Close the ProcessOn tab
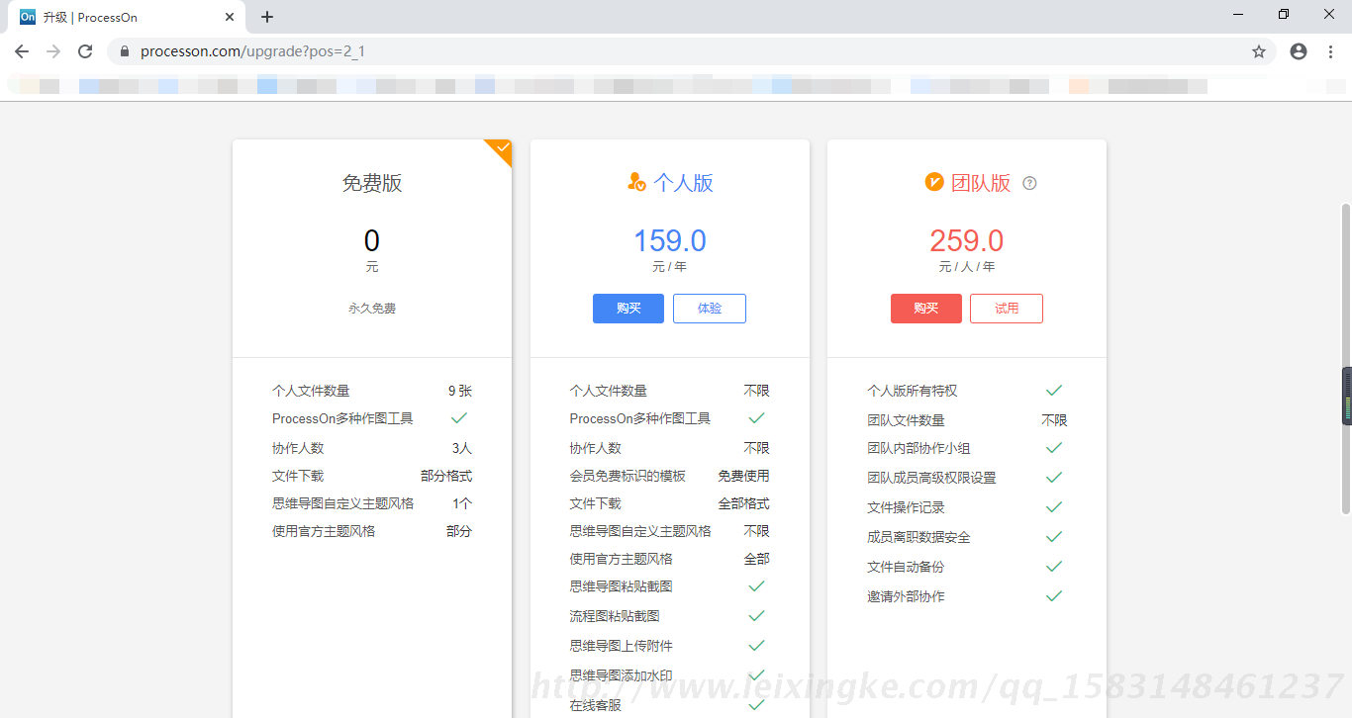The height and width of the screenshot is (718, 1352). (230, 17)
